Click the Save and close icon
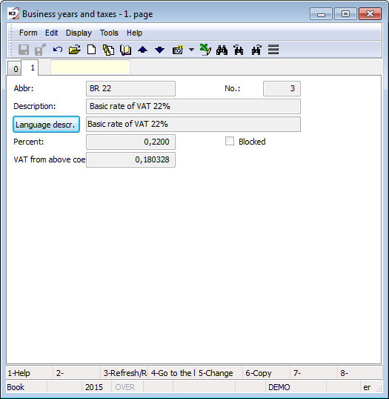Screen dimensions: 389x399 pyautogui.click(x=40, y=50)
